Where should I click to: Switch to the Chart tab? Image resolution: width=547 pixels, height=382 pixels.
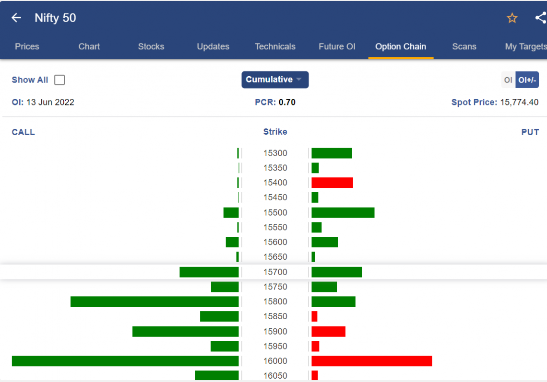click(89, 46)
